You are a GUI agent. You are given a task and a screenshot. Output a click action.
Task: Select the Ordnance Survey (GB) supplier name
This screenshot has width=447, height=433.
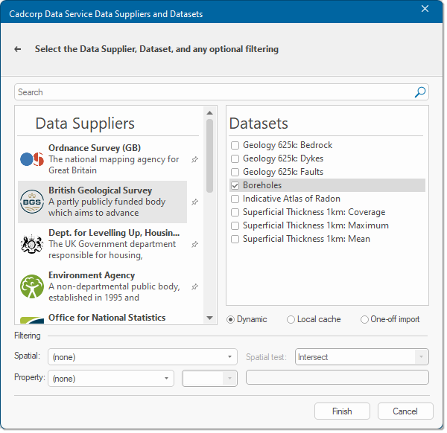(x=95, y=148)
